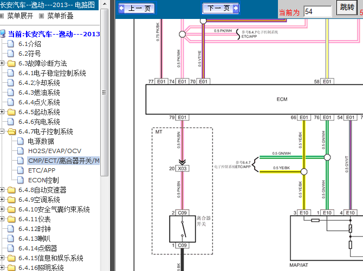Click the folder icon of 6.4.7电子控制系统
The height and width of the screenshot is (271, 363).
click(x=11, y=131)
